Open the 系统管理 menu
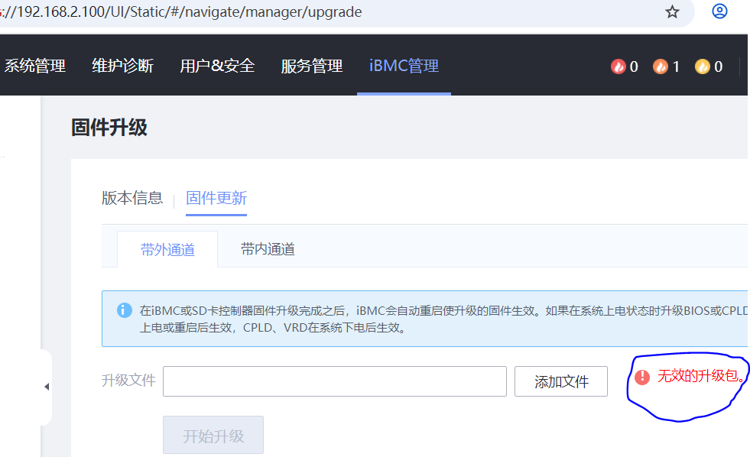The image size is (750, 457). pyautogui.click(x=35, y=66)
